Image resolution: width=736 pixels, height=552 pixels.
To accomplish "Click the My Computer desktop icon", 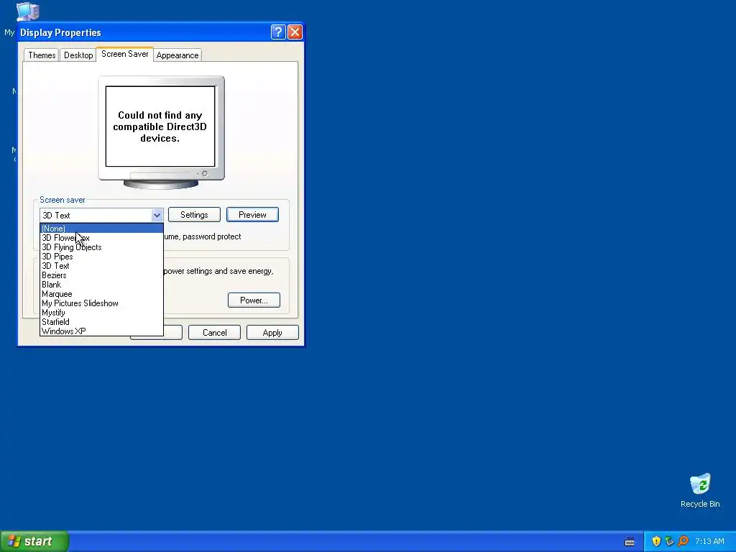I will point(27,11).
